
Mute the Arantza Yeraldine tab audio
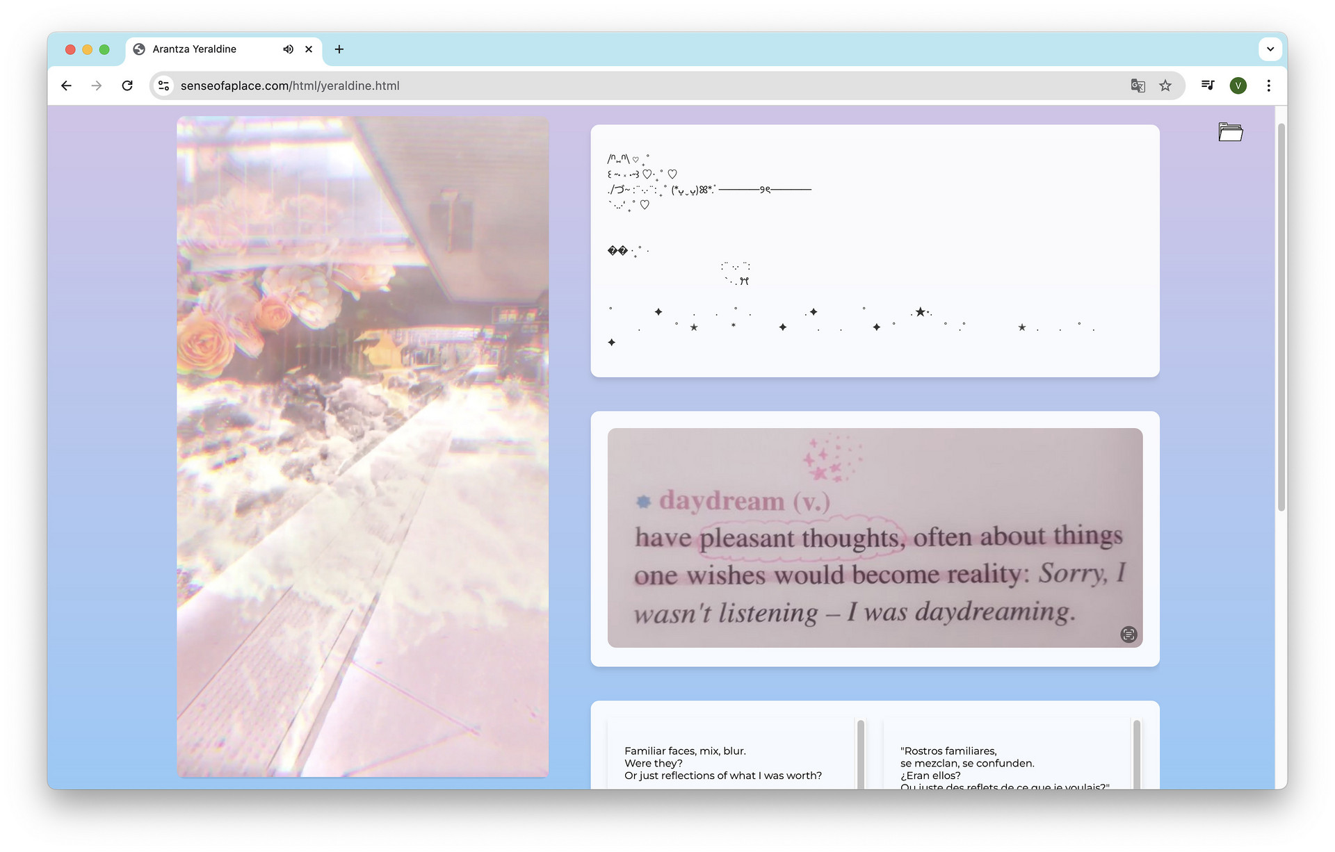pyautogui.click(x=288, y=49)
